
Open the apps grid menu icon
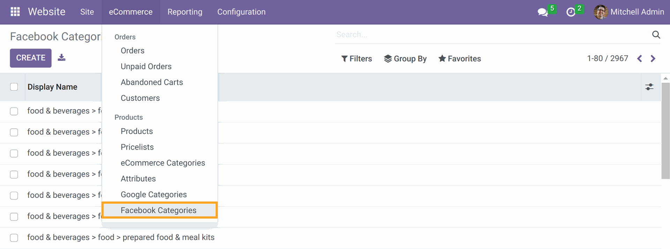tap(15, 12)
